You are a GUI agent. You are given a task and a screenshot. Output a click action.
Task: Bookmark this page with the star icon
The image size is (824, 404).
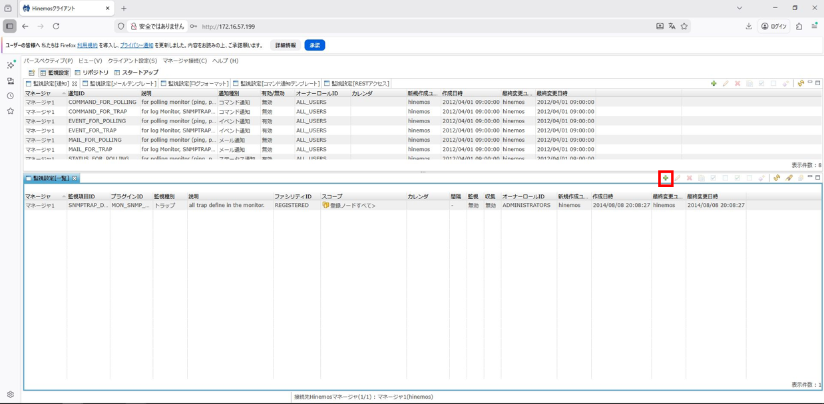684,27
